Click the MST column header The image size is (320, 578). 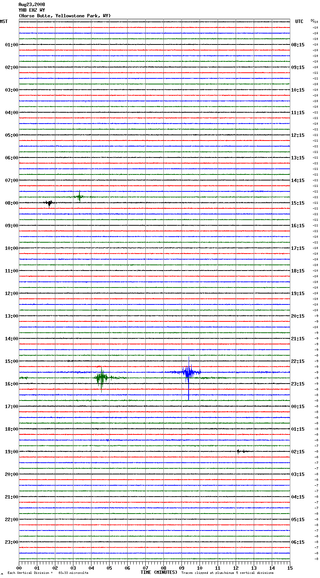pyautogui.click(x=4, y=21)
